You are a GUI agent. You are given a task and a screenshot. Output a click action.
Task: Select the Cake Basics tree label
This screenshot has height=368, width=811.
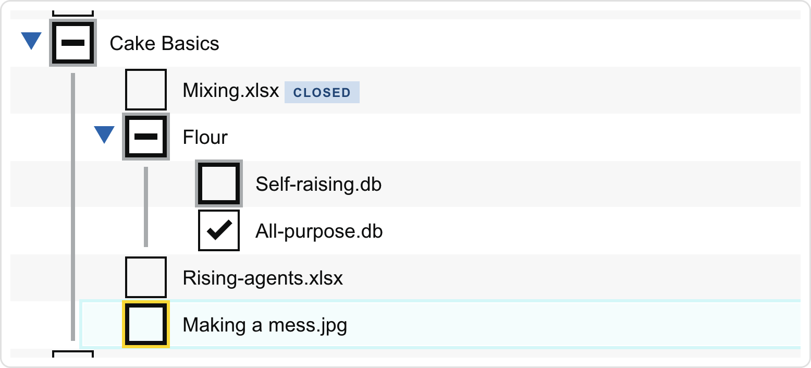pos(164,43)
